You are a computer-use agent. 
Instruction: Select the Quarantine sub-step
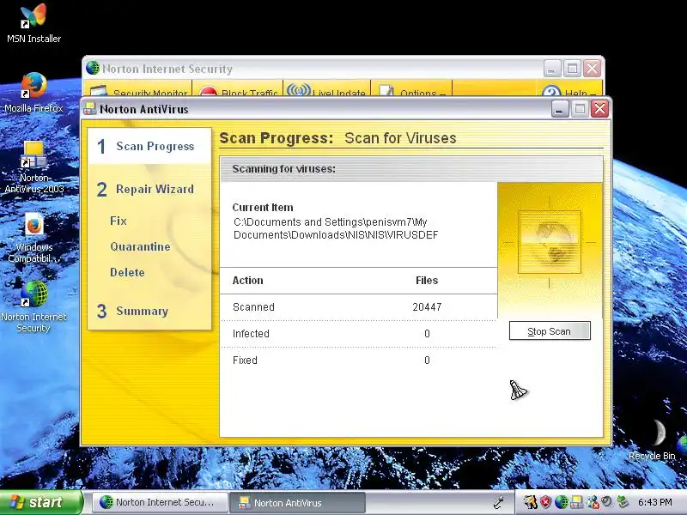pyautogui.click(x=140, y=246)
